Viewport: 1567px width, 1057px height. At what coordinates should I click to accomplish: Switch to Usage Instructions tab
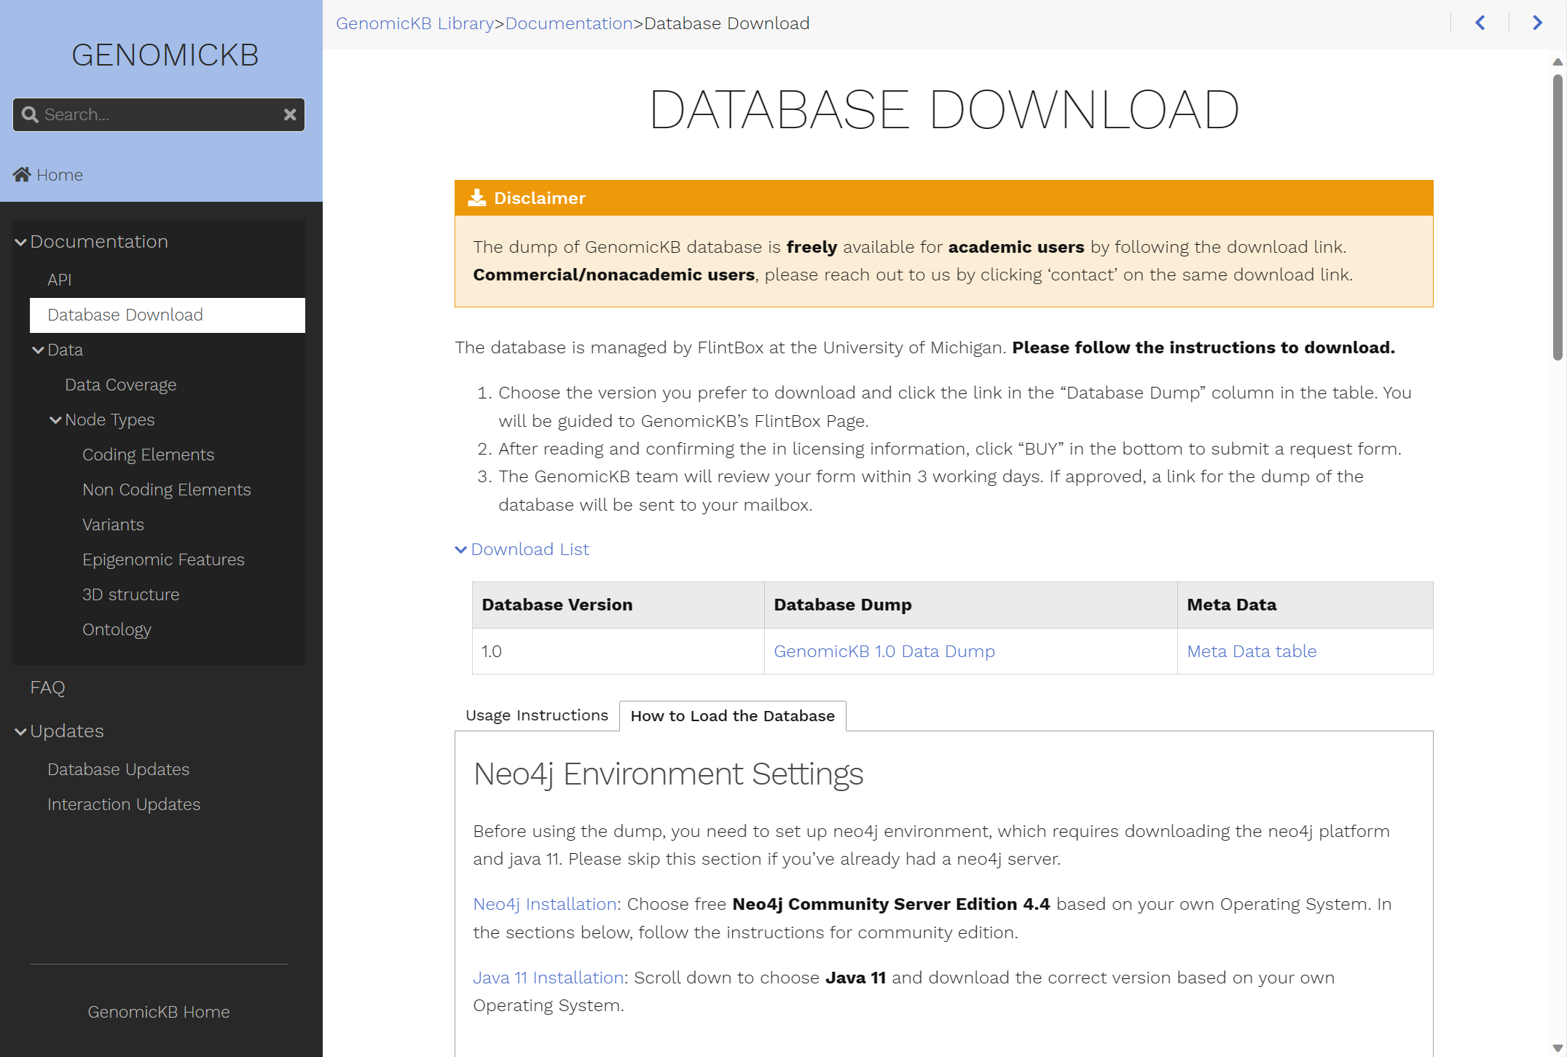click(536, 715)
